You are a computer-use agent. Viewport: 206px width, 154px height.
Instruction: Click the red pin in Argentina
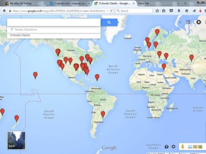[x=103, y=115]
